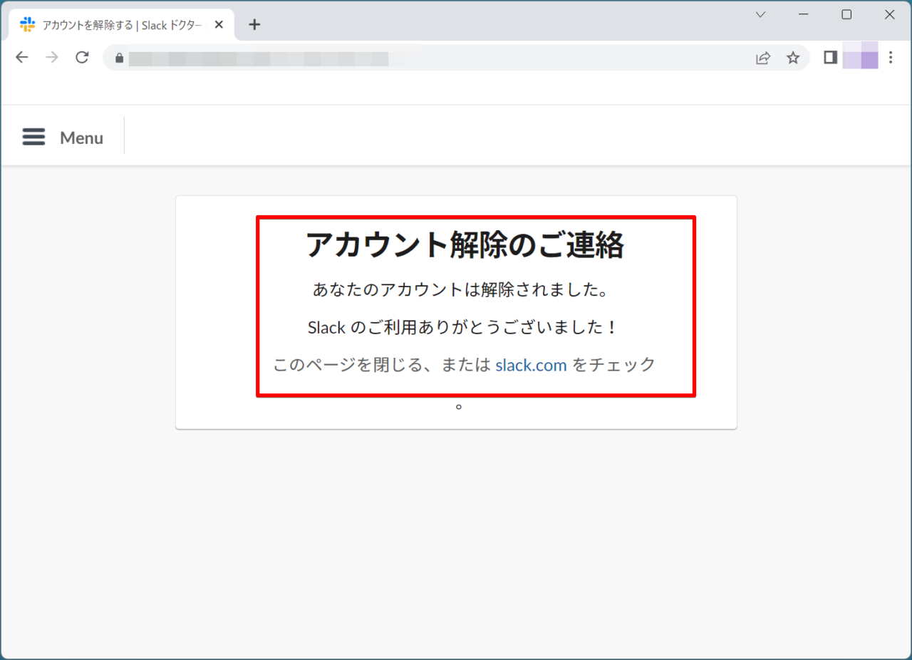Bookmark this page with star icon
Viewport: 912px width, 660px height.
pyautogui.click(x=793, y=58)
